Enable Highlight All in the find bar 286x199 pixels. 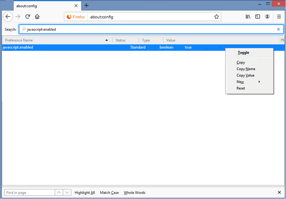85,192
